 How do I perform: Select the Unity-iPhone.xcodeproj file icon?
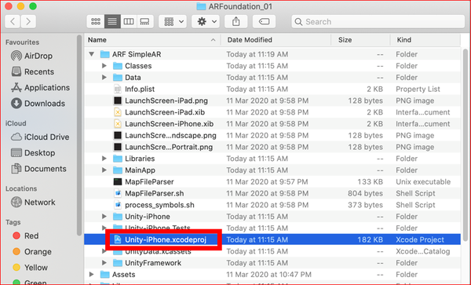click(118, 239)
